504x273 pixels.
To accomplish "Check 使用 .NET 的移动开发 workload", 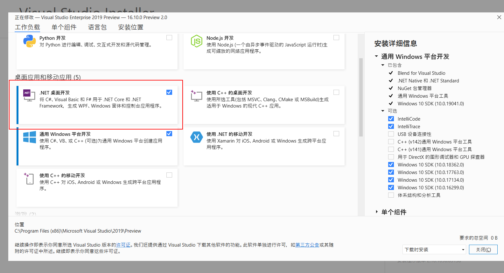I will click(x=336, y=134).
